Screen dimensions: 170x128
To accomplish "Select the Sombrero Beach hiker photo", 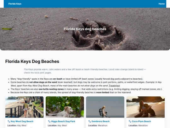I will pyautogui.click(x=105, y=107).
